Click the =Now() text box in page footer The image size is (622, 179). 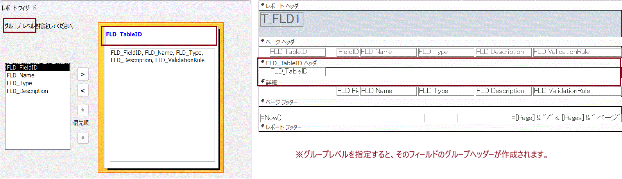342,118
